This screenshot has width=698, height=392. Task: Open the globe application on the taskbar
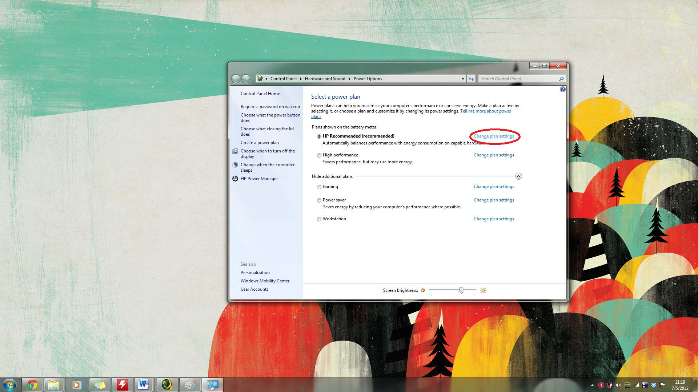(167, 385)
